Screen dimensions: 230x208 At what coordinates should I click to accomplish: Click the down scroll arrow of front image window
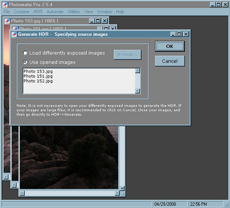click(122, 188)
